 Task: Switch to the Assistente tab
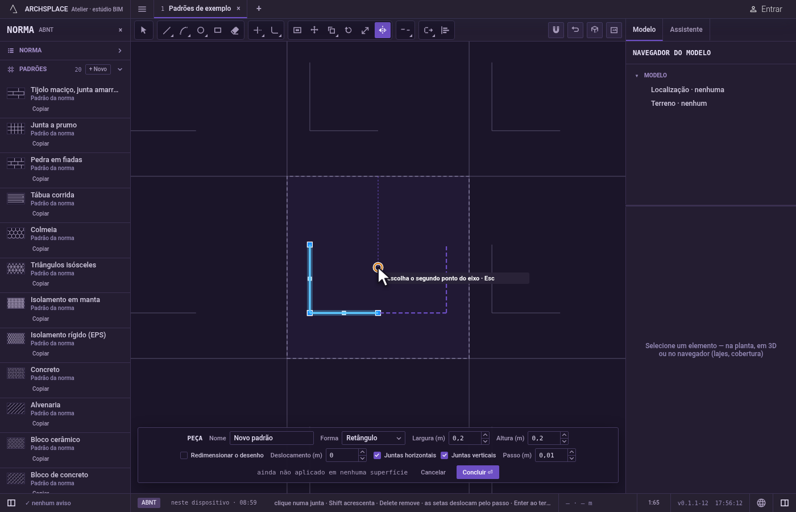click(686, 30)
